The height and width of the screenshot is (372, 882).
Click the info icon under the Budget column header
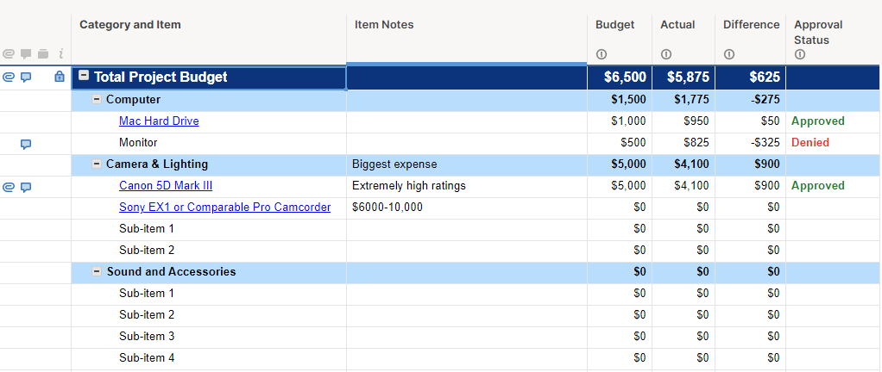(x=602, y=55)
